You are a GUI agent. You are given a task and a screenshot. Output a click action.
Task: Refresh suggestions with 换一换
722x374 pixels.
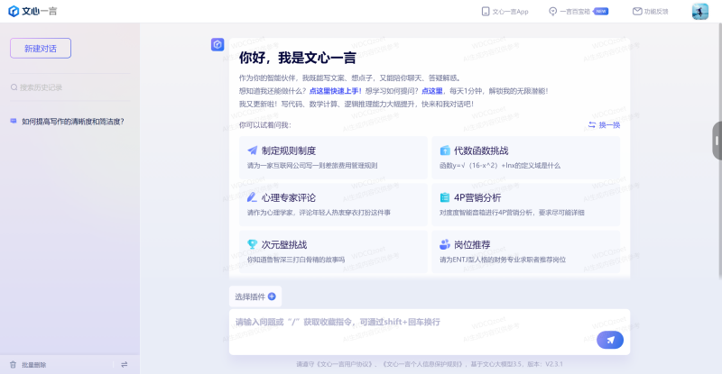pyautogui.click(x=604, y=125)
